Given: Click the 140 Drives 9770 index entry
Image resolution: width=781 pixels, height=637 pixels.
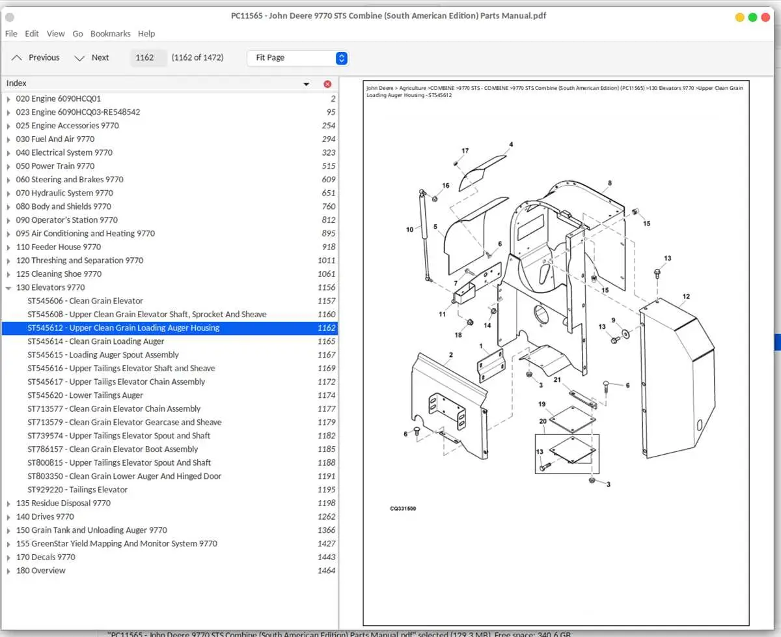Looking at the screenshot, I should pos(170,517).
